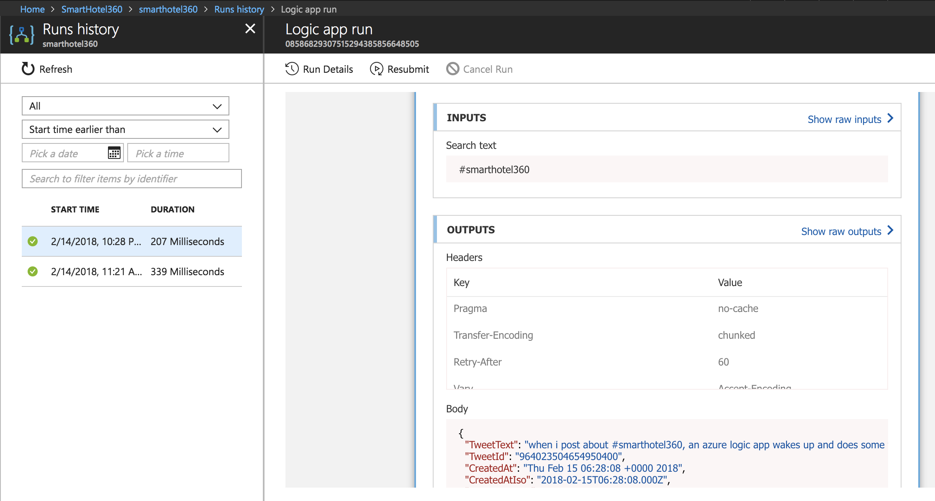Click the Cancel Run prohibited icon

pyautogui.click(x=452, y=69)
